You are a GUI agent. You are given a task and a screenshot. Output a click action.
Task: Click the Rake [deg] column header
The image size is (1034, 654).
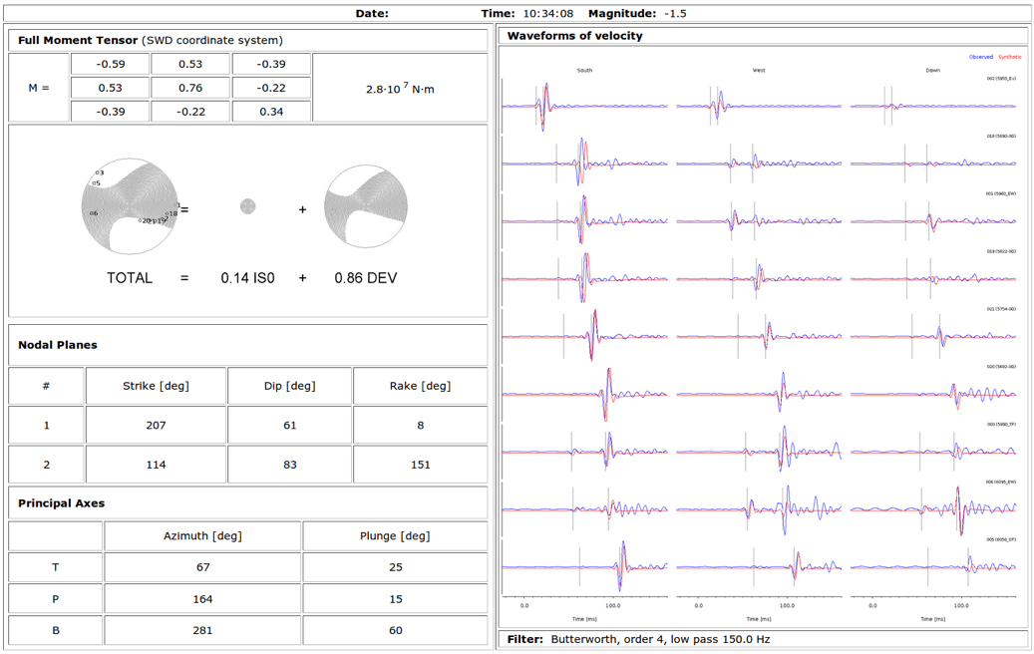(x=420, y=386)
